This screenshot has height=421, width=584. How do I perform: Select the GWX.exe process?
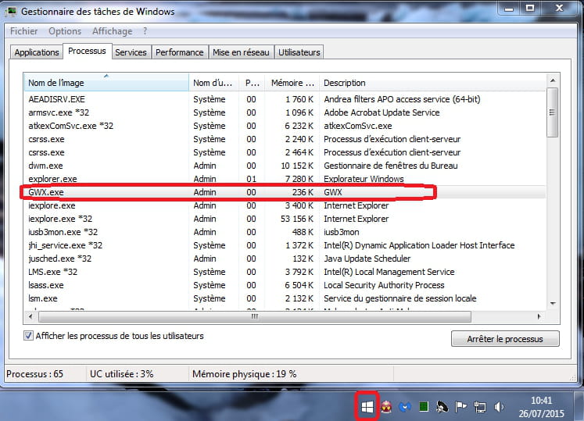click(285, 192)
